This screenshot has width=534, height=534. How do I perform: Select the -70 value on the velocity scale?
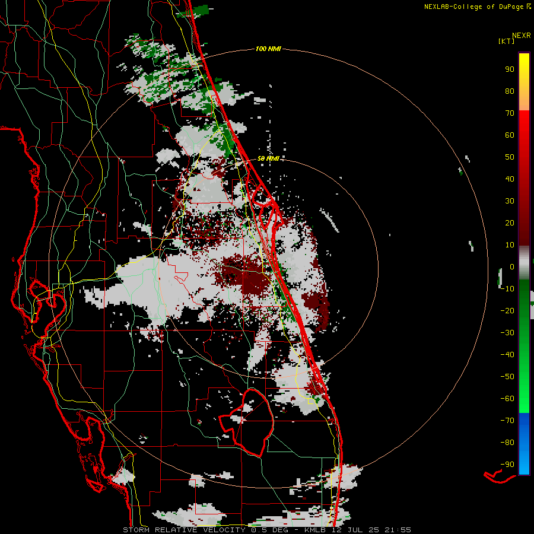pos(507,421)
